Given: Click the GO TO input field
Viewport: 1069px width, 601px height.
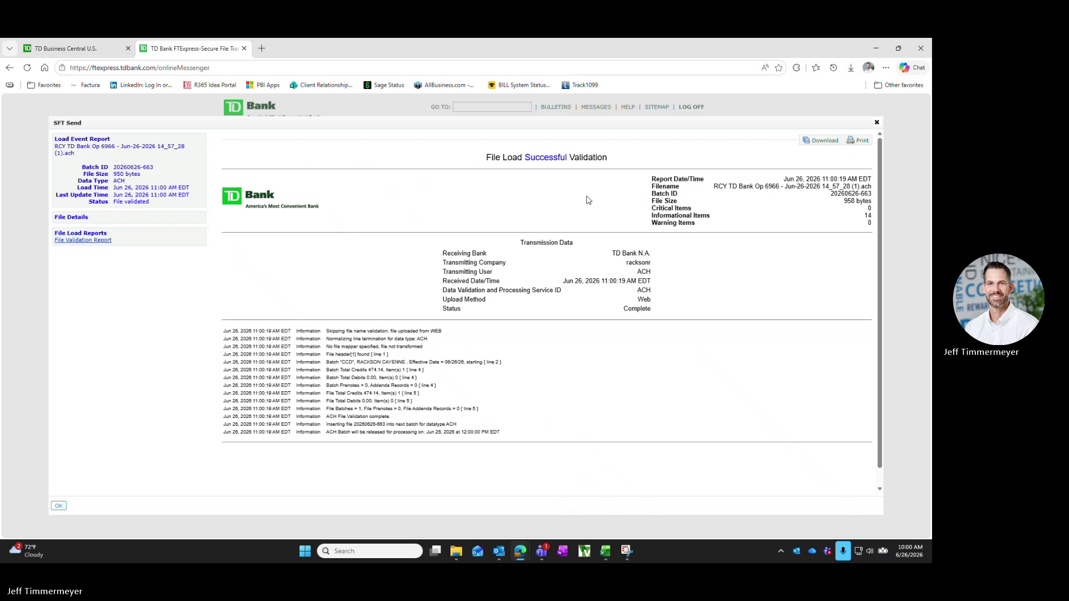Looking at the screenshot, I should [492, 107].
